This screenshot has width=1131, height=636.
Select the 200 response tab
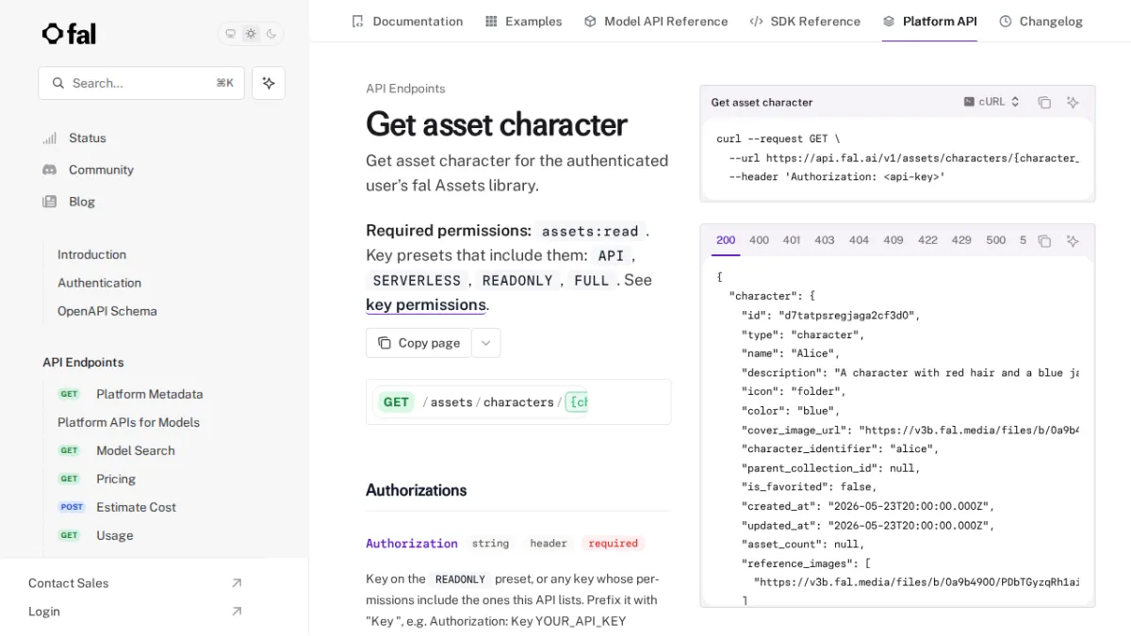pos(726,240)
